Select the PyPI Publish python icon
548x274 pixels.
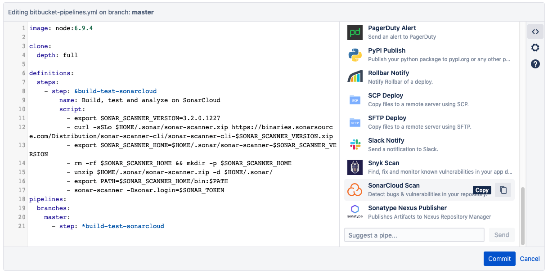tap(355, 54)
